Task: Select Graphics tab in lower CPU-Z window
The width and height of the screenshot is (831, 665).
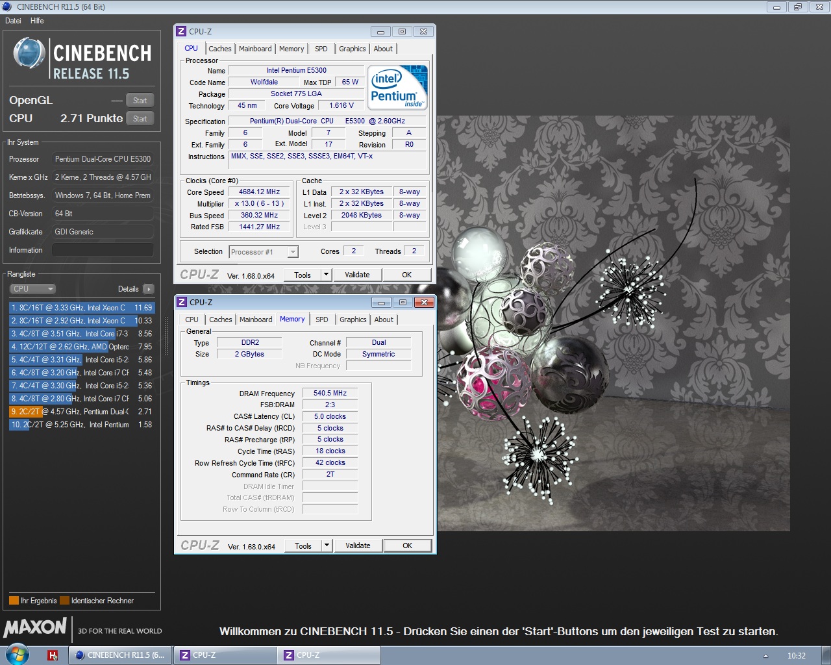Action: [353, 320]
